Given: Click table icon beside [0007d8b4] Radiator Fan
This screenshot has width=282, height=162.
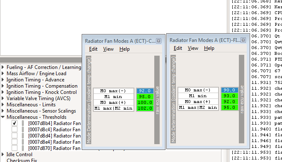Looking at the screenshot, I should click(23, 123).
